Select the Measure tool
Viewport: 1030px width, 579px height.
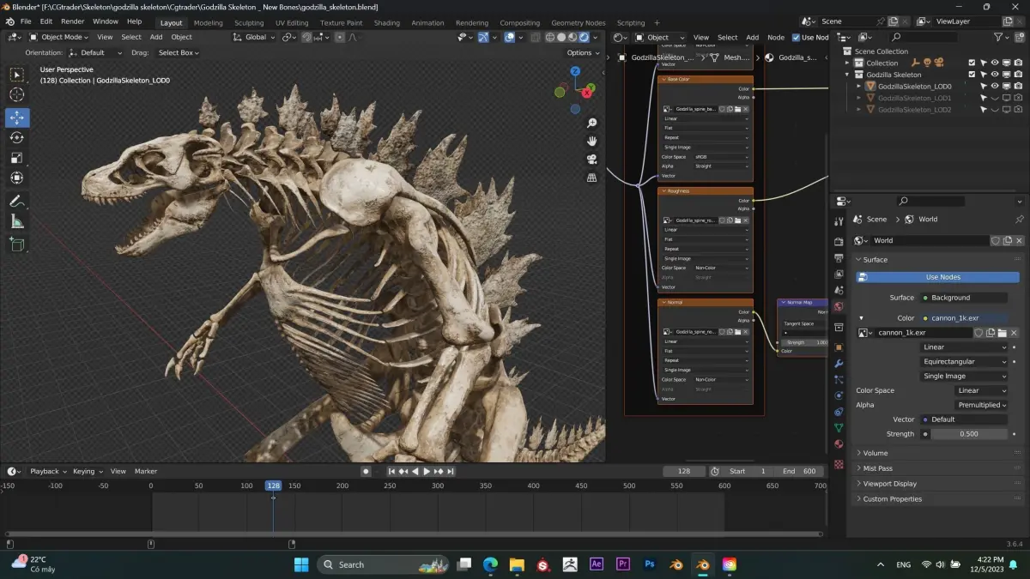(17, 222)
